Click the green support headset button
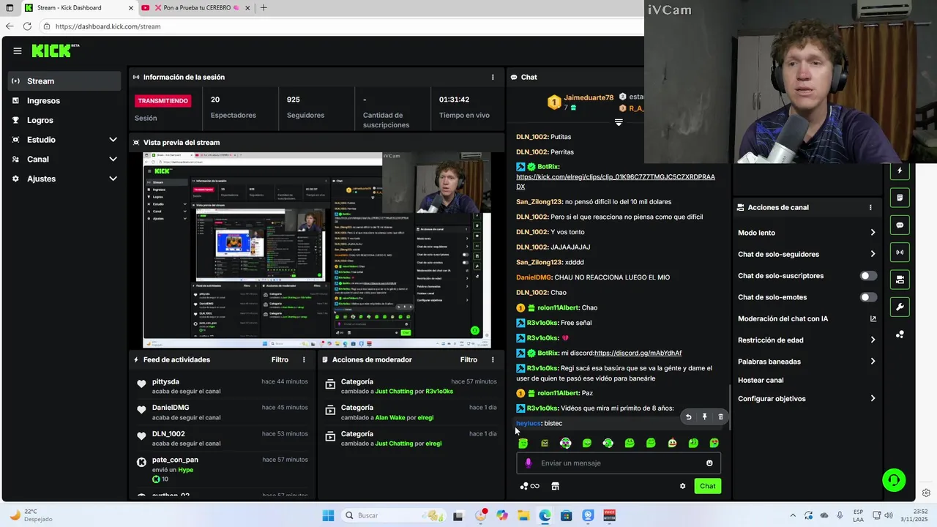This screenshot has width=937, height=527. point(894,480)
